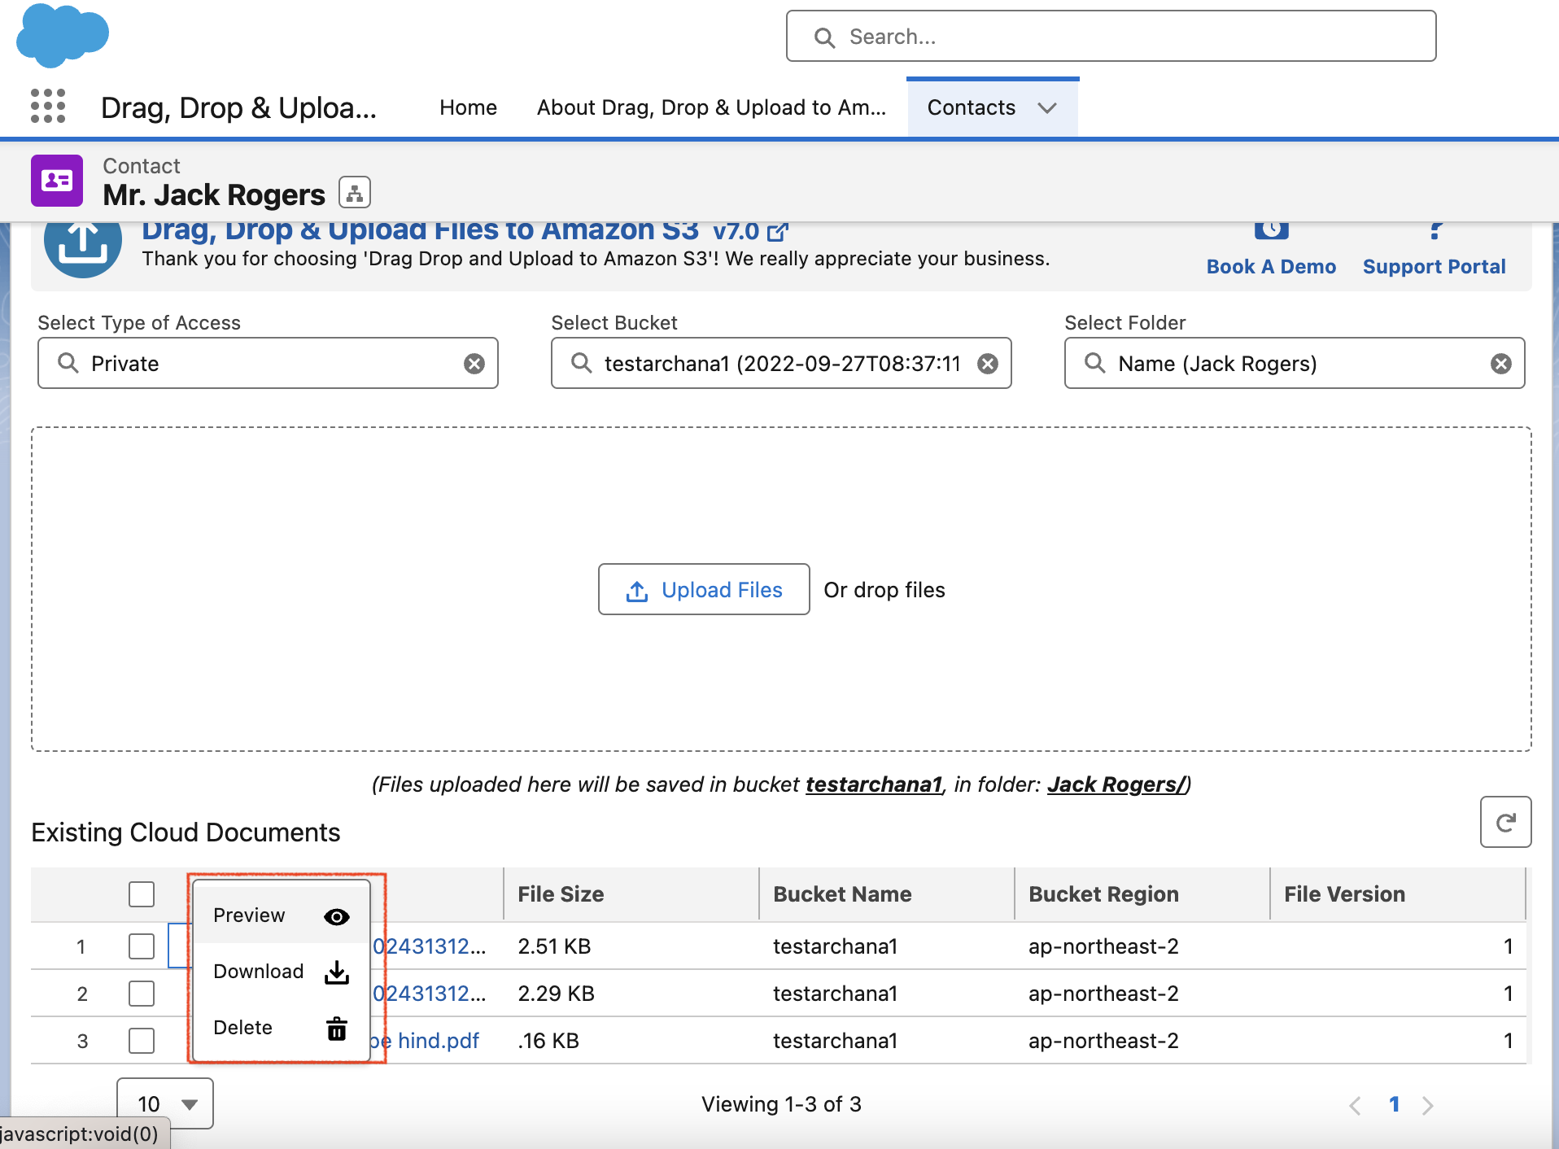Switch to the Contacts tab
This screenshot has height=1149, width=1559.
tap(972, 107)
